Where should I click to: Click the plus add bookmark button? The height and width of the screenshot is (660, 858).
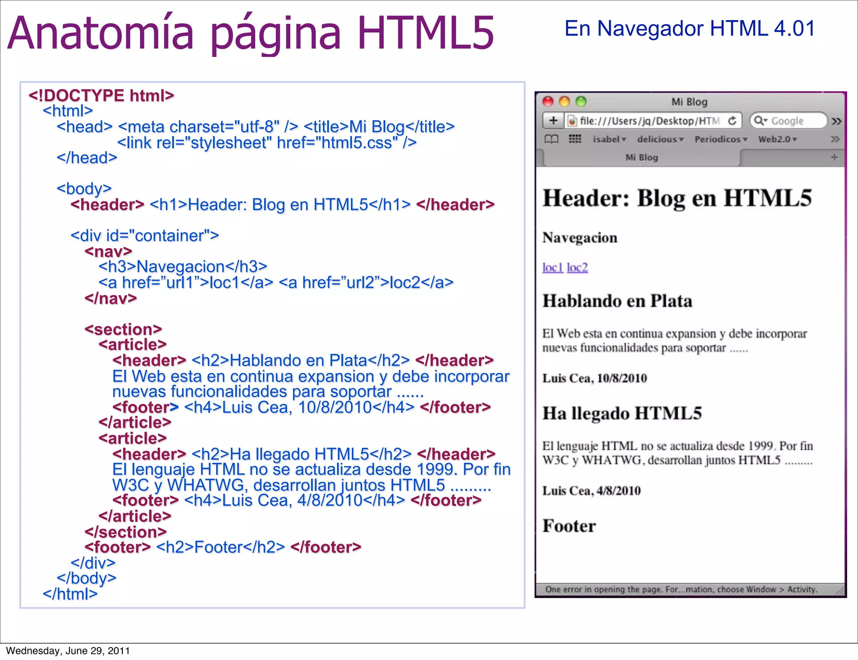point(553,121)
